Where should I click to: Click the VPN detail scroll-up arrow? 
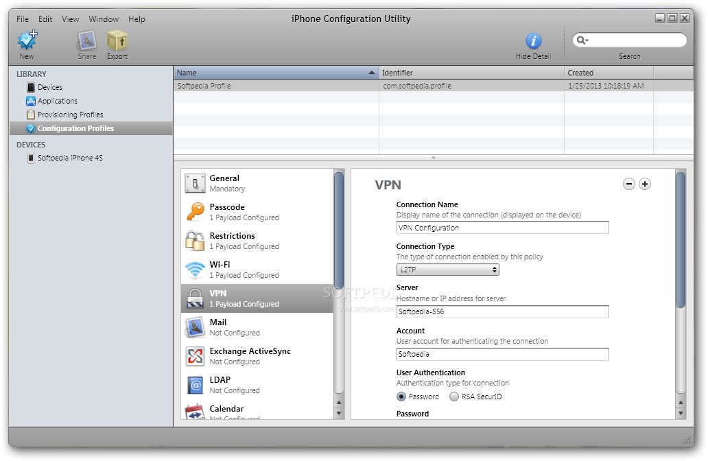681,402
